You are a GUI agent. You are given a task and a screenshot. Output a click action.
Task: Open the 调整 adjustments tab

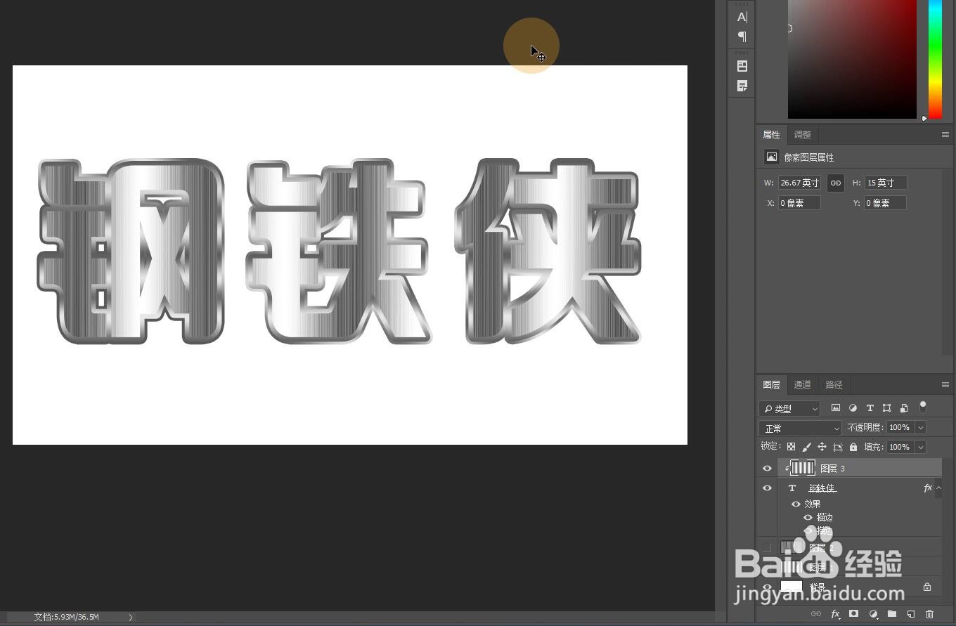802,134
